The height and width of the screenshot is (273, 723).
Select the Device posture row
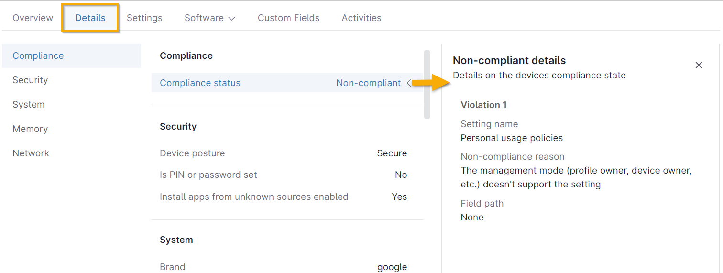point(283,153)
